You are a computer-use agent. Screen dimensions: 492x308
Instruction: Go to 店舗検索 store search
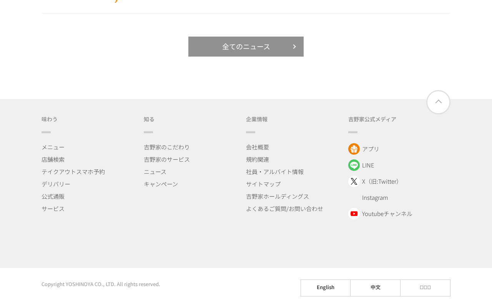coord(53,159)
